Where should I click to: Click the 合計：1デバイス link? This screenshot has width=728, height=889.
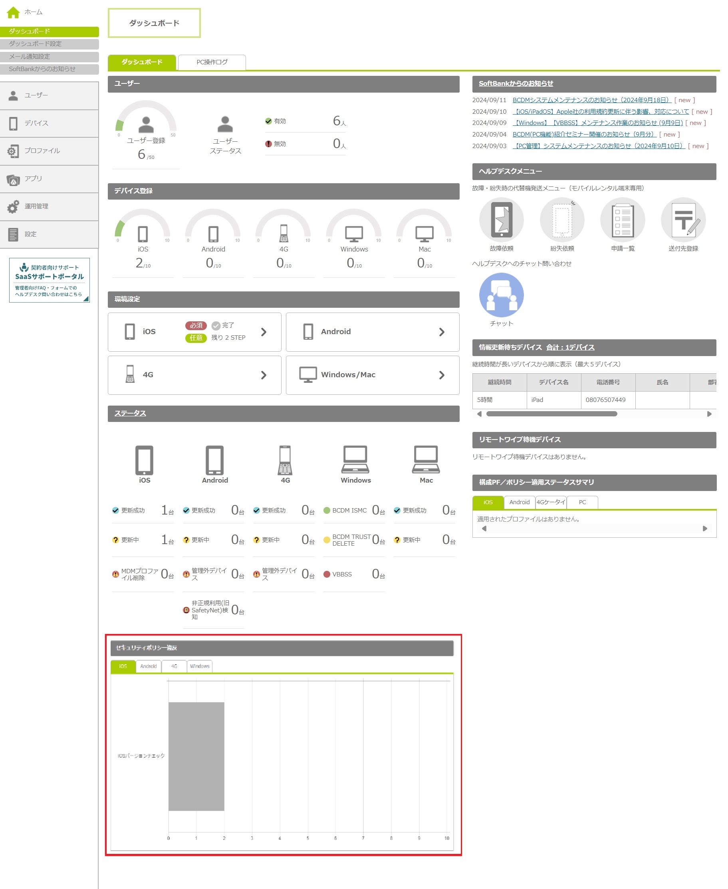pos(570,347)
